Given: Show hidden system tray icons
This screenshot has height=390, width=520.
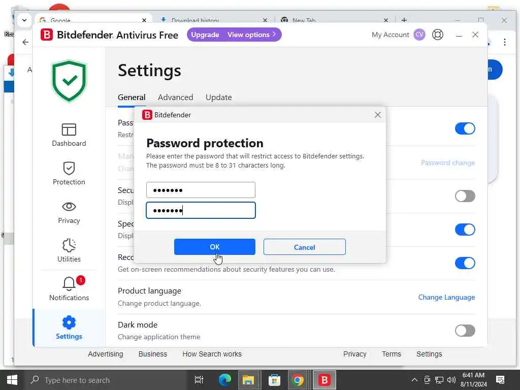Looking at the screenshot, I should [x=414, y=380].
